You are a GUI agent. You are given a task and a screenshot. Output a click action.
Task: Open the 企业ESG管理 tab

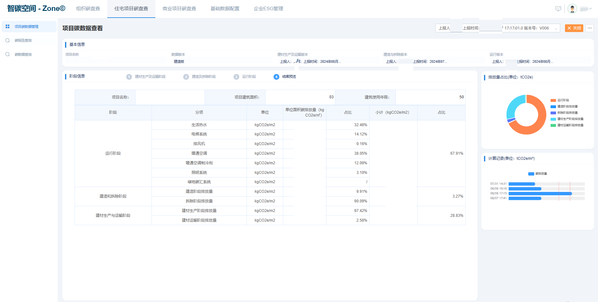tap(268, 9)
